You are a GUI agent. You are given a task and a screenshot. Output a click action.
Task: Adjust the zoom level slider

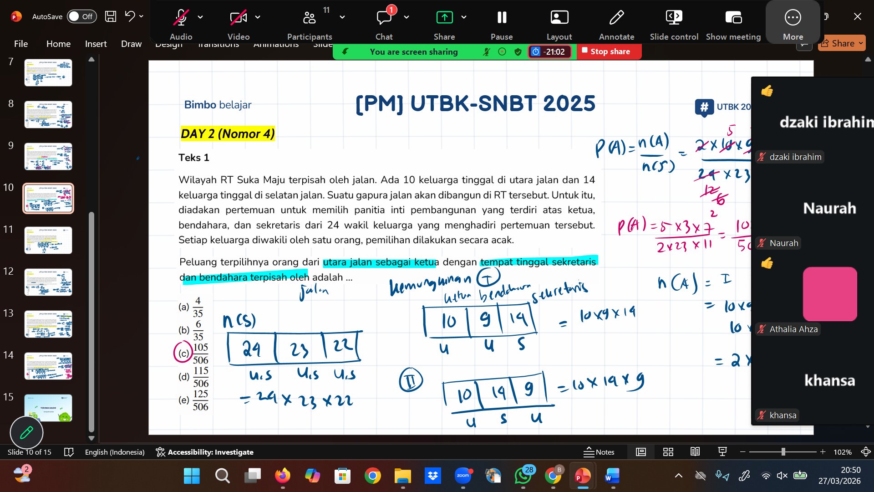pos(783,452)
